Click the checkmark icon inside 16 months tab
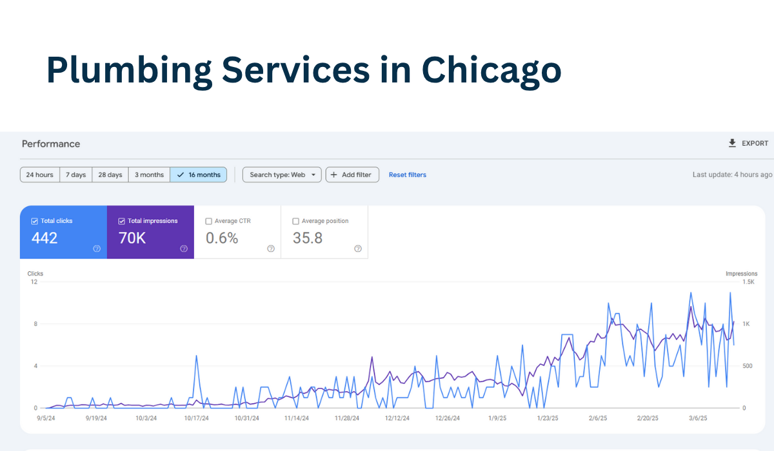 [180, 174]
